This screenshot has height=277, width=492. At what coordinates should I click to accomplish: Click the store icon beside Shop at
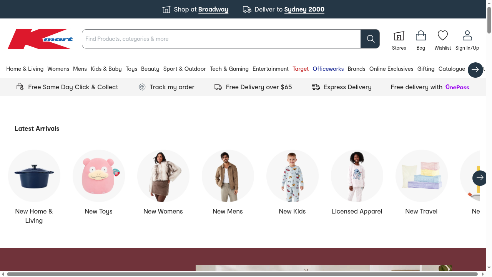[x=166, y=10]
